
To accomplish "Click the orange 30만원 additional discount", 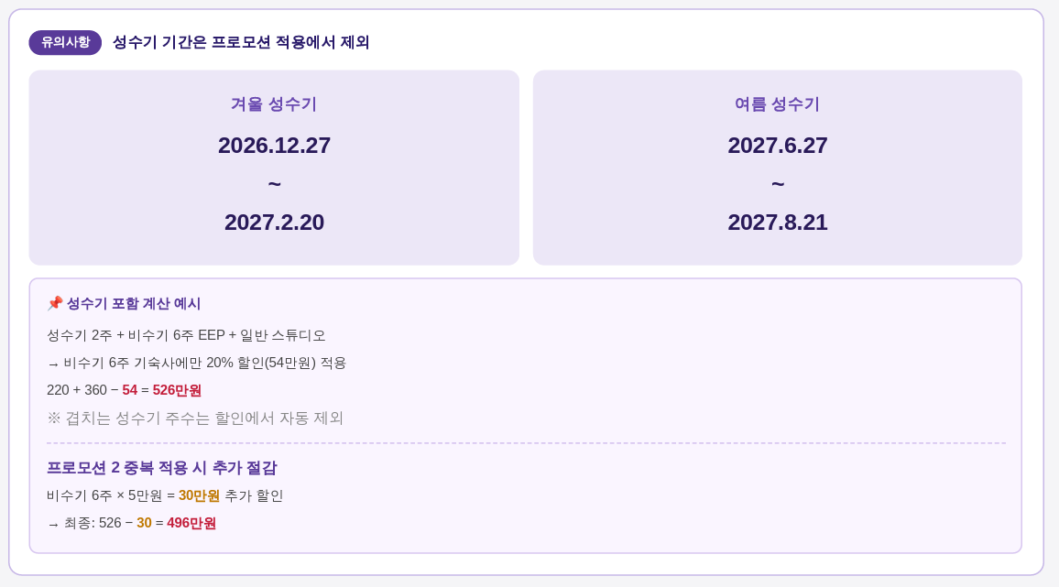I will [x=199, y=495].
